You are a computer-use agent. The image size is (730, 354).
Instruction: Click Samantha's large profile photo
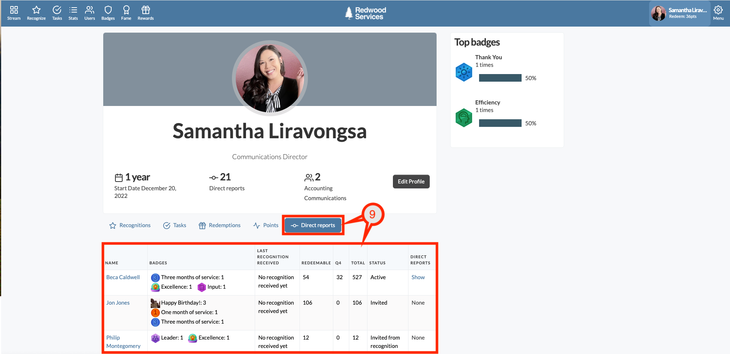(270, 78)
